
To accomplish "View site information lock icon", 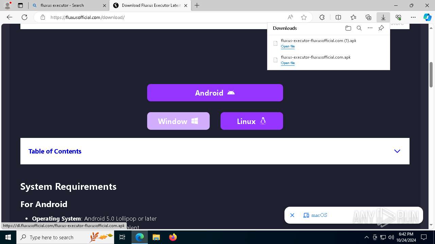I will click(x=42, y=17).
